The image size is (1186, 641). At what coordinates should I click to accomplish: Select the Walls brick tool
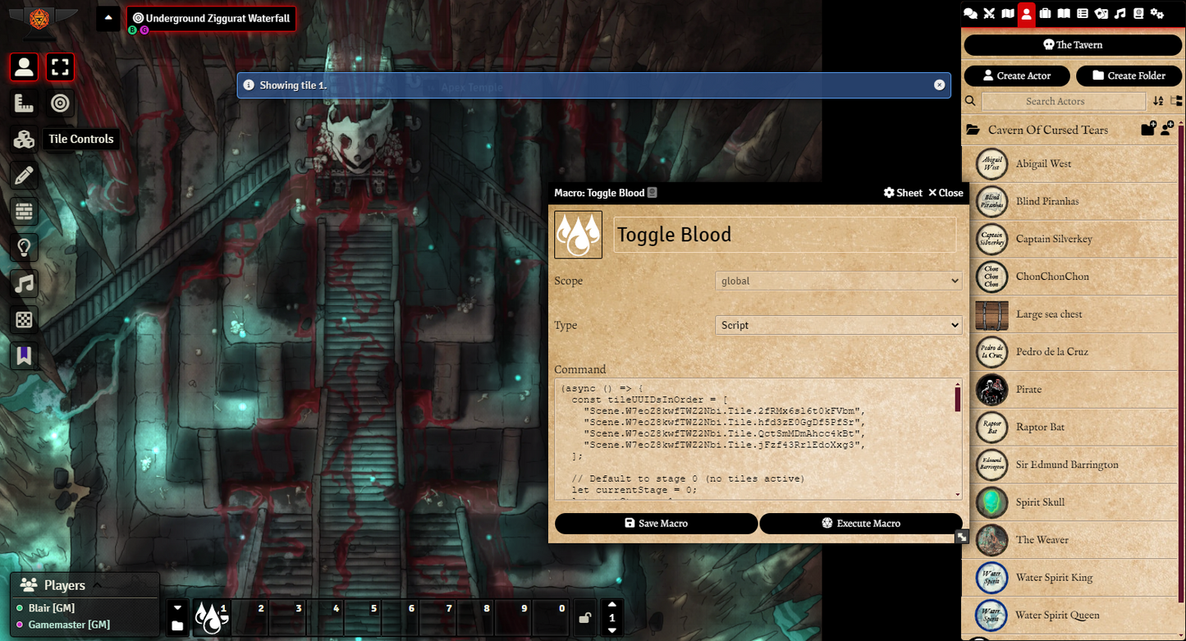click(24, 212)
